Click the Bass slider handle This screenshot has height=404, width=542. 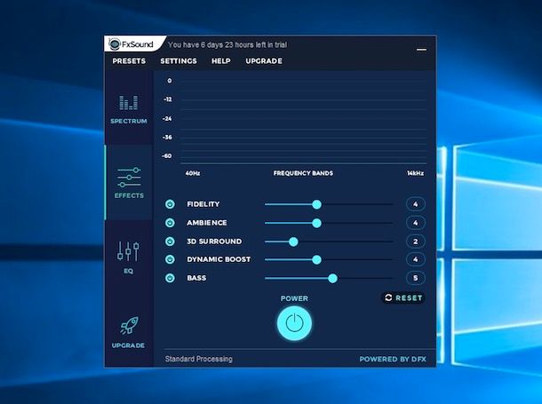pyautogui.click(x=332, y=278)
